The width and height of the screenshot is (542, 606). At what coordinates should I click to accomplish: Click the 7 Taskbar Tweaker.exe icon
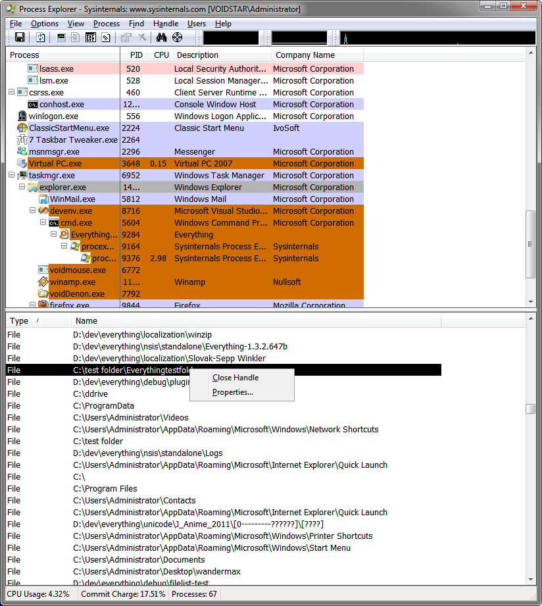tap(22, 140)
